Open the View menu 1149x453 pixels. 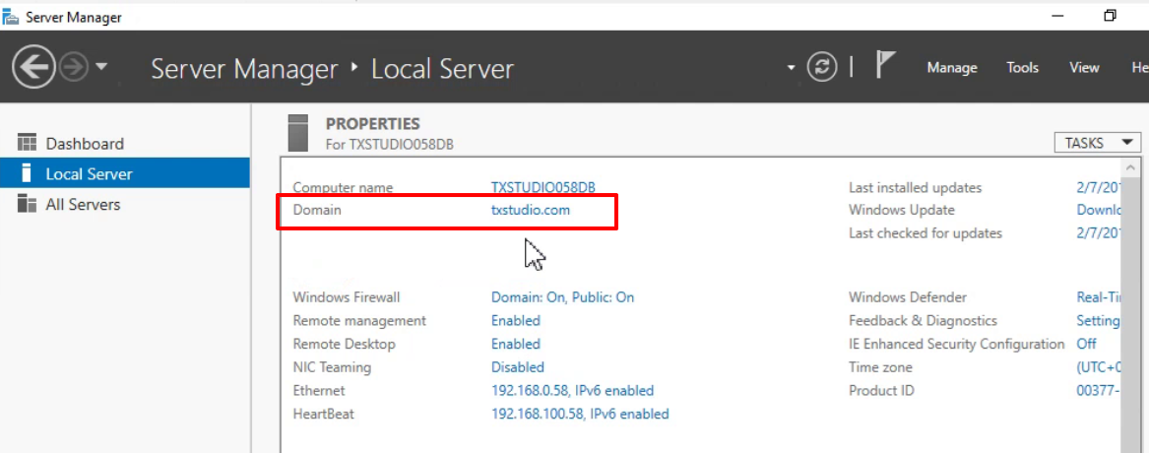(x=1084, y=67)
